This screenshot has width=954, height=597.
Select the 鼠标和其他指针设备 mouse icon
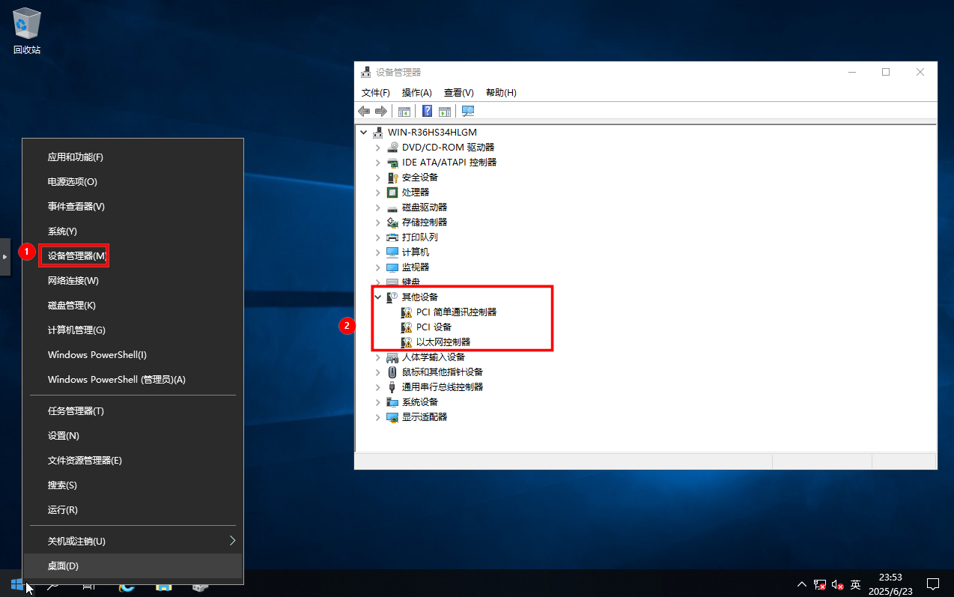[x=392, y=372]
